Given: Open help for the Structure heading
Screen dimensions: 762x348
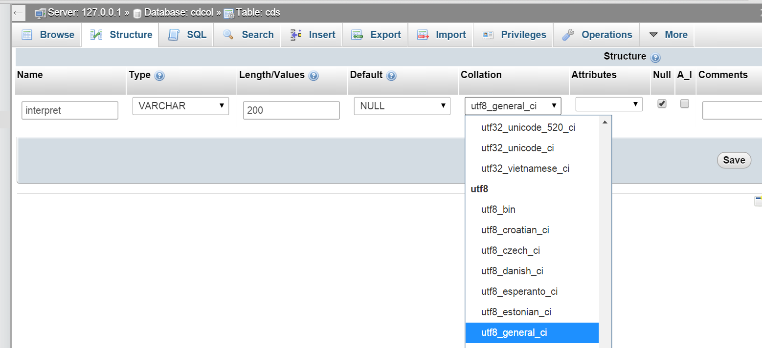Looking at the screenshot, I should coord(656,58).
